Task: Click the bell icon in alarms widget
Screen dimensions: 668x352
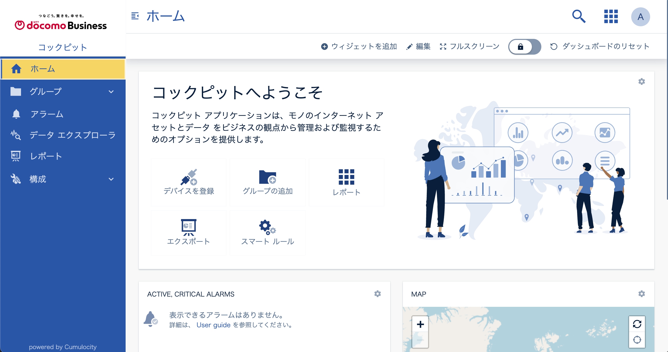Action: pyautogui.click(x=151, y=319)
